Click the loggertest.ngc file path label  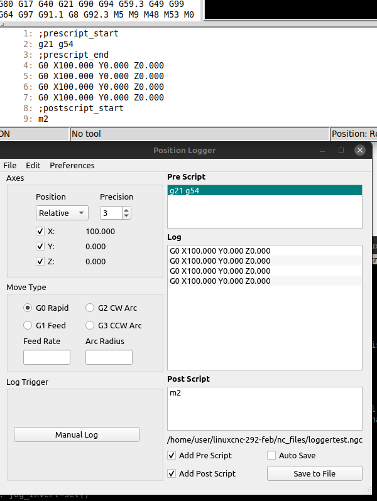(265, 439)
